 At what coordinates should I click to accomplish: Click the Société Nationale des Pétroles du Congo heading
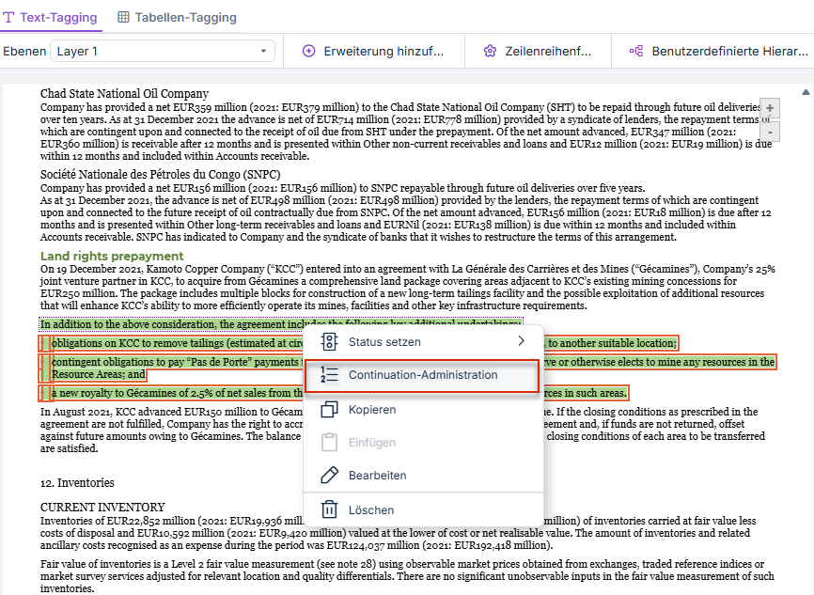[x=161, y=175]
